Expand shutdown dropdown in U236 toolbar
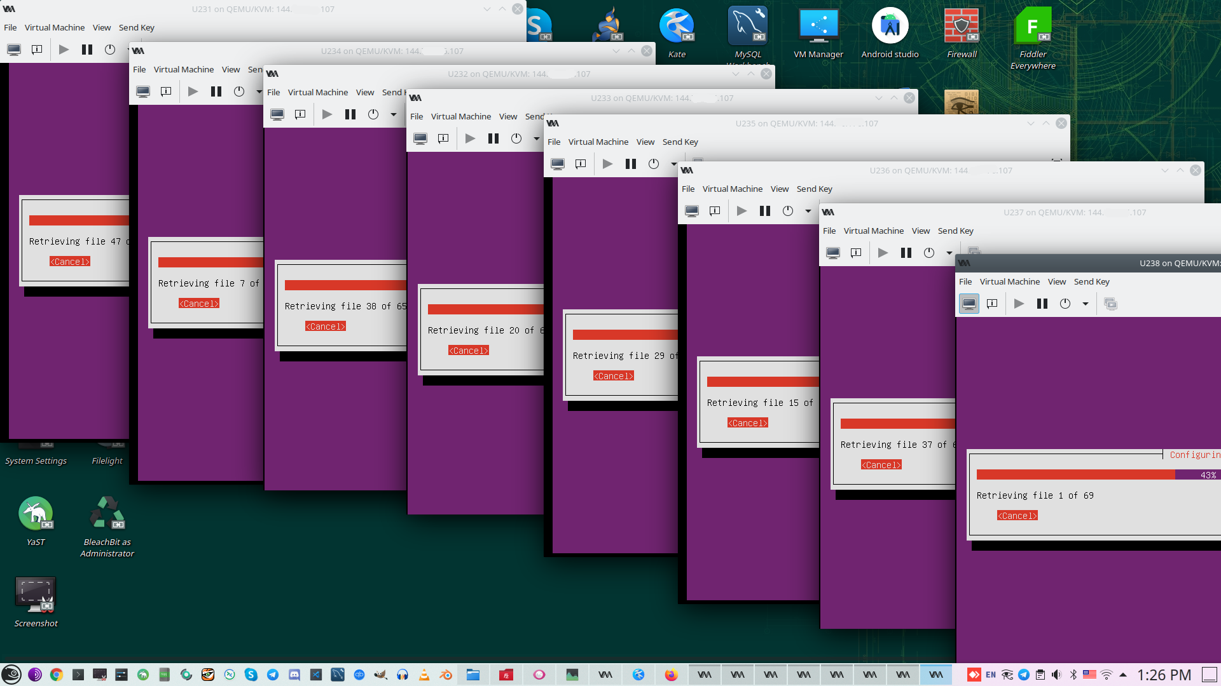This screenshot has height=686, width=1221. tap(808, 211)
